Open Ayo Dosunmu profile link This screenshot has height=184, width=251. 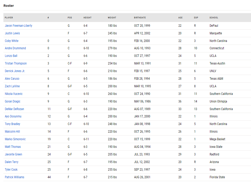click(13, 116)
